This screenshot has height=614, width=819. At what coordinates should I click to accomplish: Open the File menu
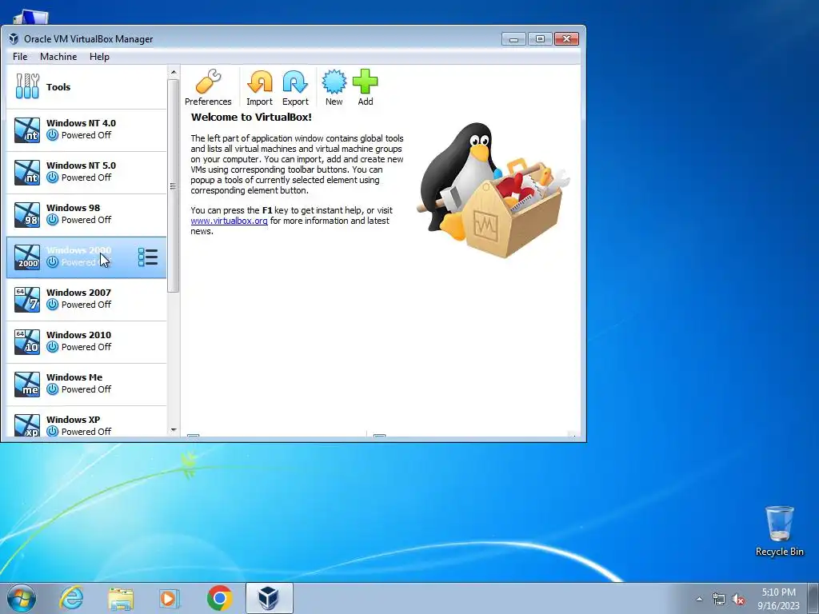[20, 57]
